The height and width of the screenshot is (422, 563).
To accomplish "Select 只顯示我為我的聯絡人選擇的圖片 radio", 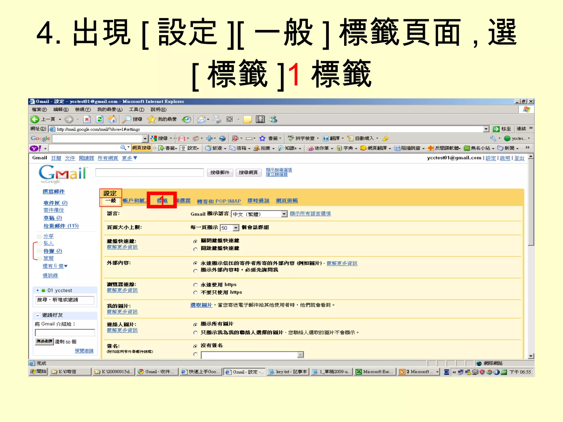I will click(x=195, y=333).
